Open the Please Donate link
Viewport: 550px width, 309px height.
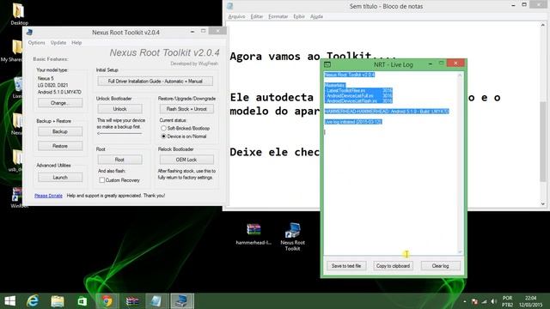(48, 196)
